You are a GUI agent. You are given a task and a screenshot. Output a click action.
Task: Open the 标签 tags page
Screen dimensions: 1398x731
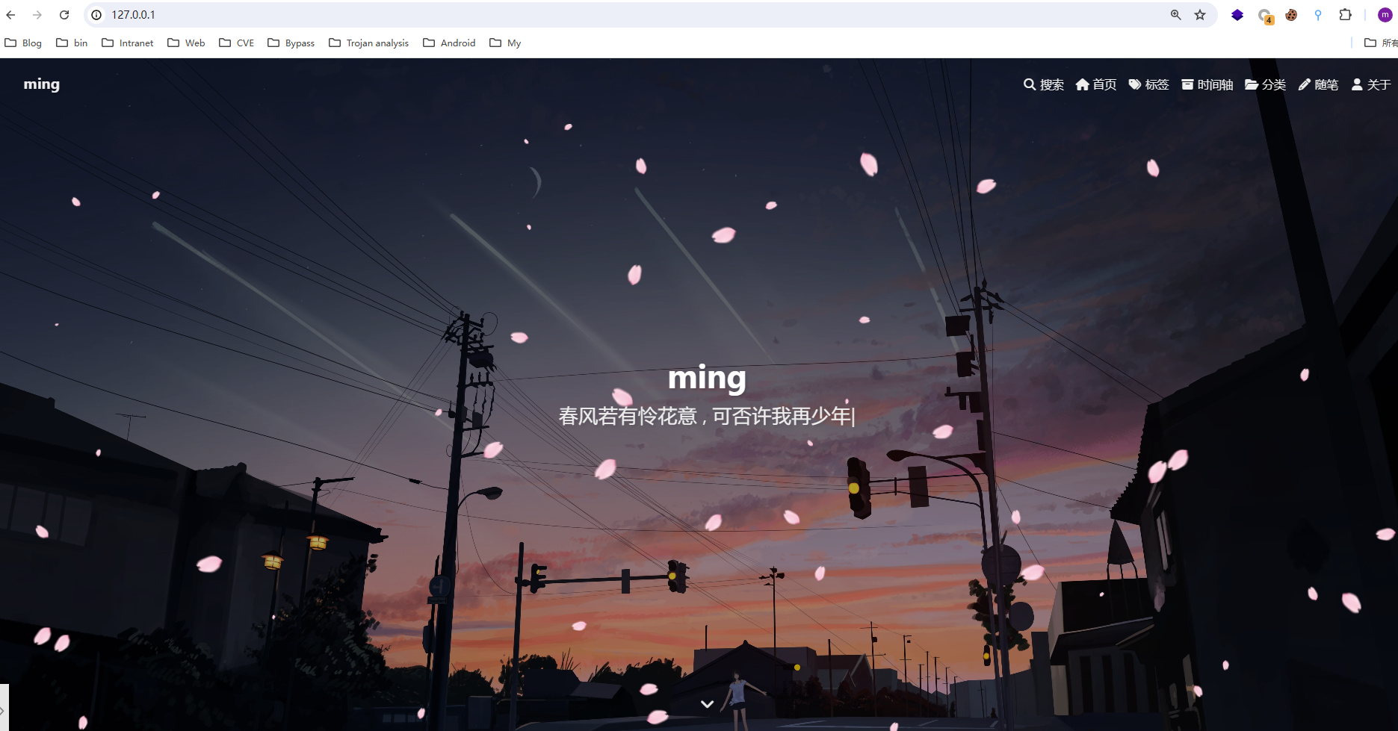(1148, 84)
